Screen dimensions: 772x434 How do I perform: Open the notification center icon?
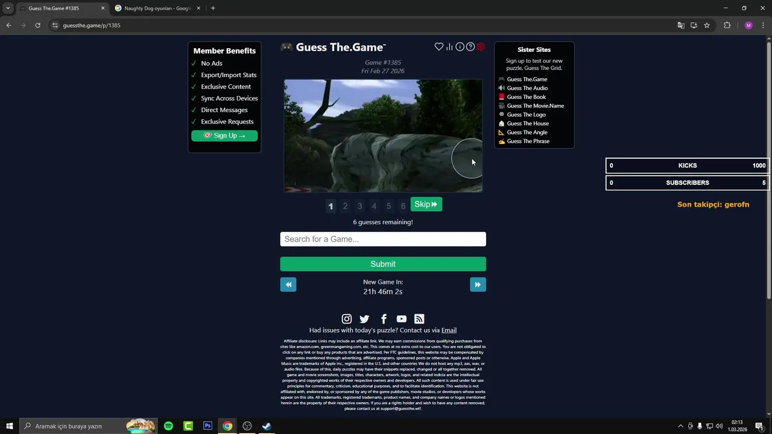click(759, 426)
